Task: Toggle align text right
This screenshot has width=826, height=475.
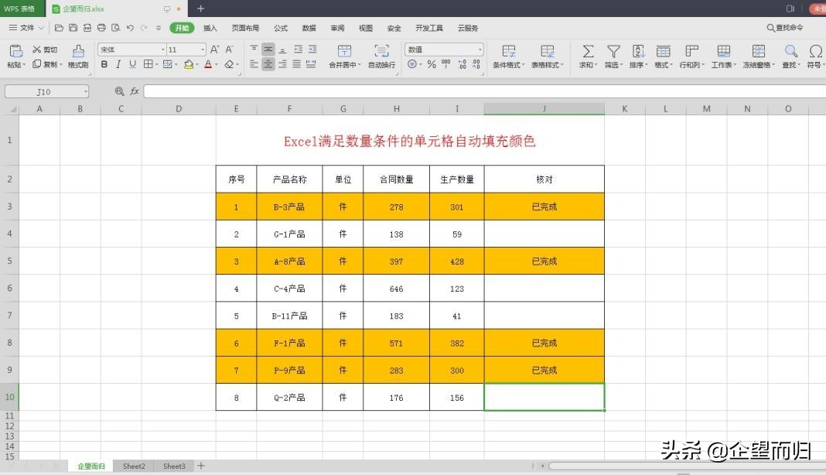Action: [x=283, y=64]
